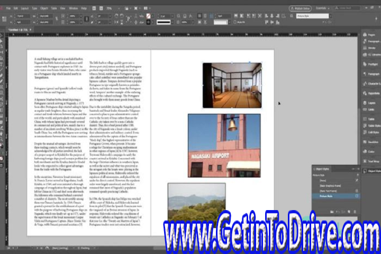
Task: Click the Fill Frame Proportionally icon
Action: click(235, 16)
